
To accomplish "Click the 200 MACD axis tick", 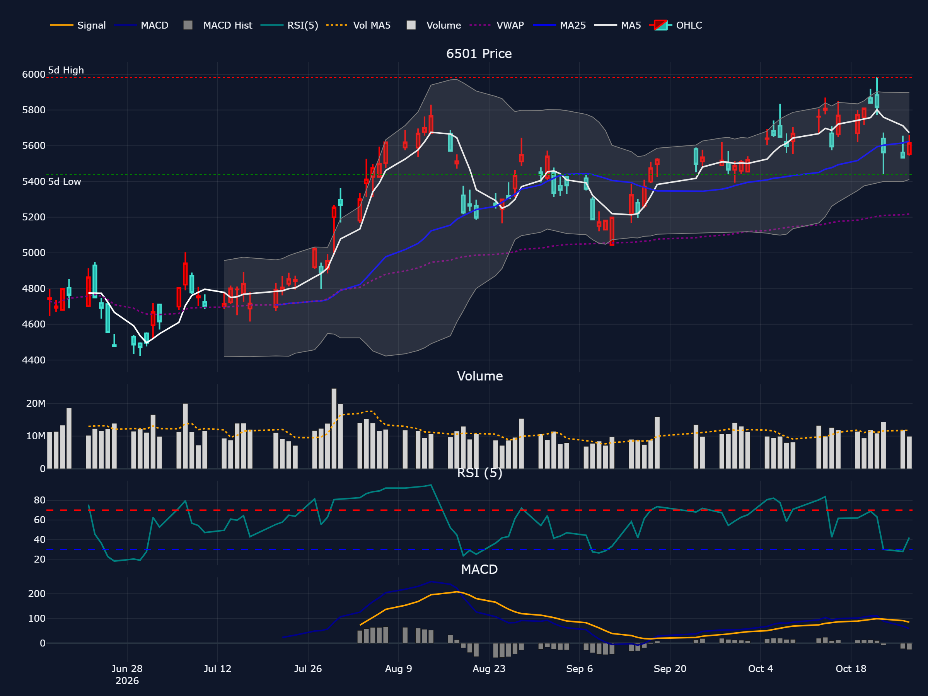I will pos(37,594).
